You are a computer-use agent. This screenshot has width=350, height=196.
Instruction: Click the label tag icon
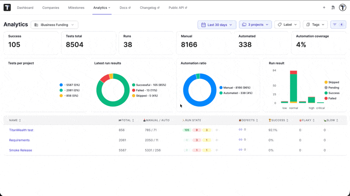point(280,25)
